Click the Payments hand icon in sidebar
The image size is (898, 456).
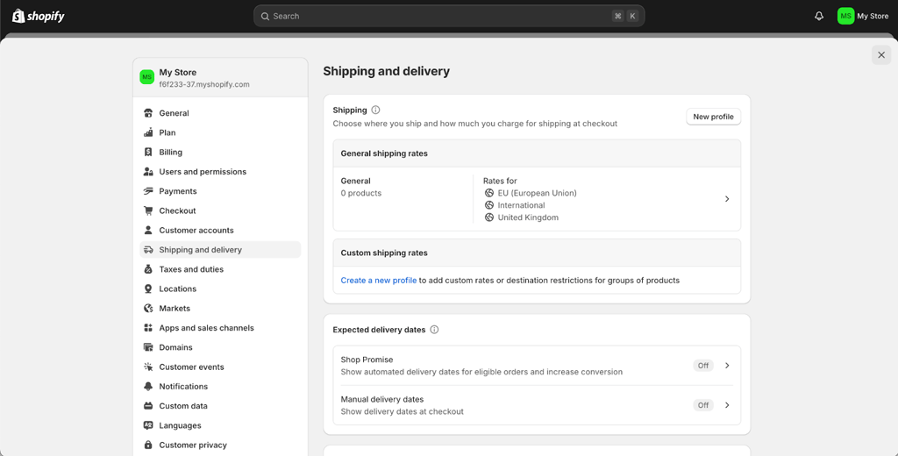click(148, 191)
